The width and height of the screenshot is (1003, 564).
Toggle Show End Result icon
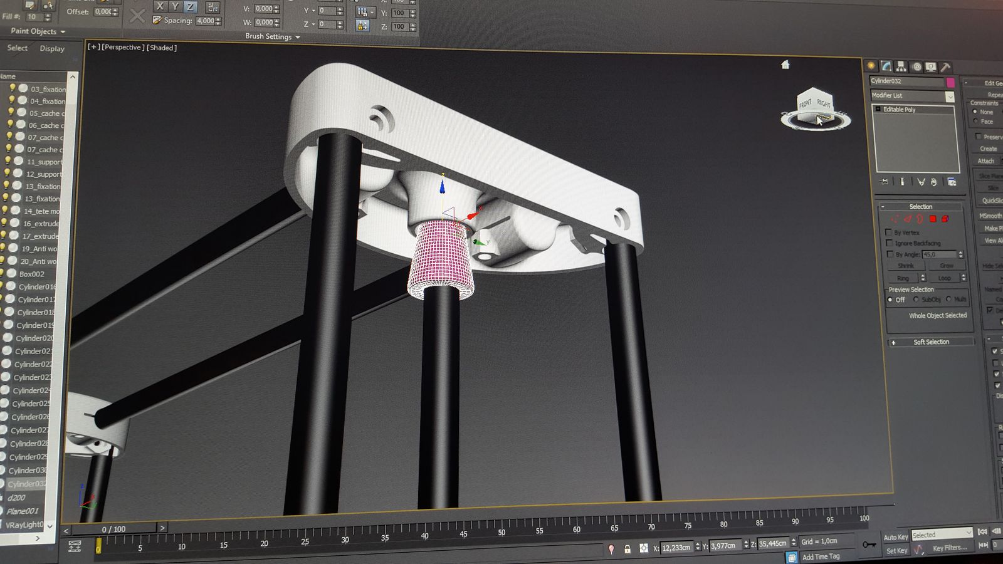[x=902, y=182]
